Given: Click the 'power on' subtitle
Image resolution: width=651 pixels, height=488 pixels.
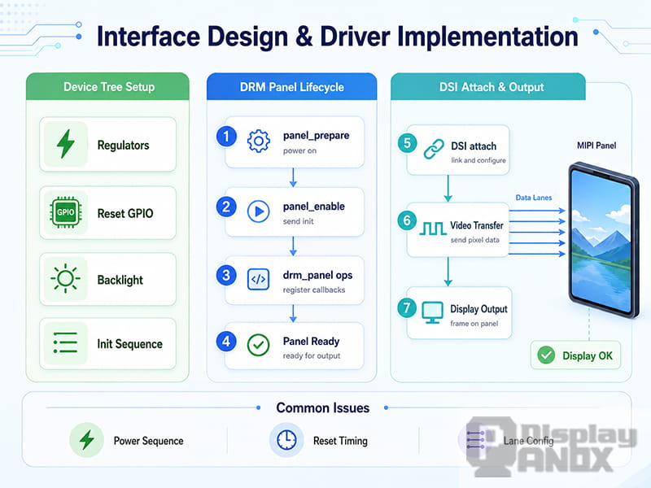Looking at the screenshot, I should tap(299, 150).
